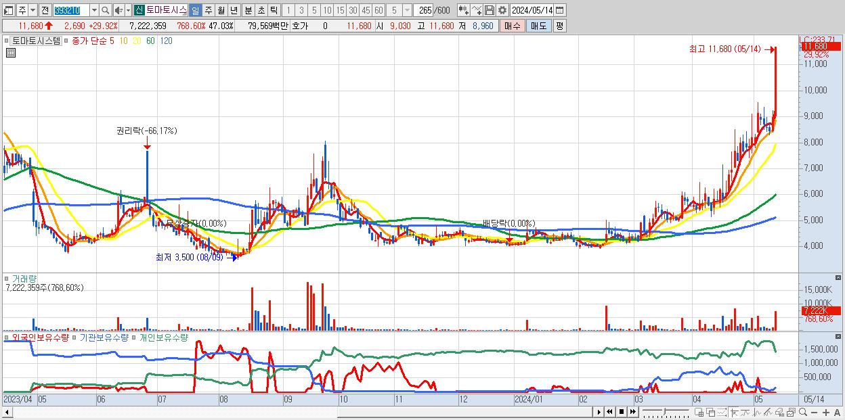Save chart with the floppy disk icon
The height and width of the screenshot is (420, 845).
coord(490,10)
